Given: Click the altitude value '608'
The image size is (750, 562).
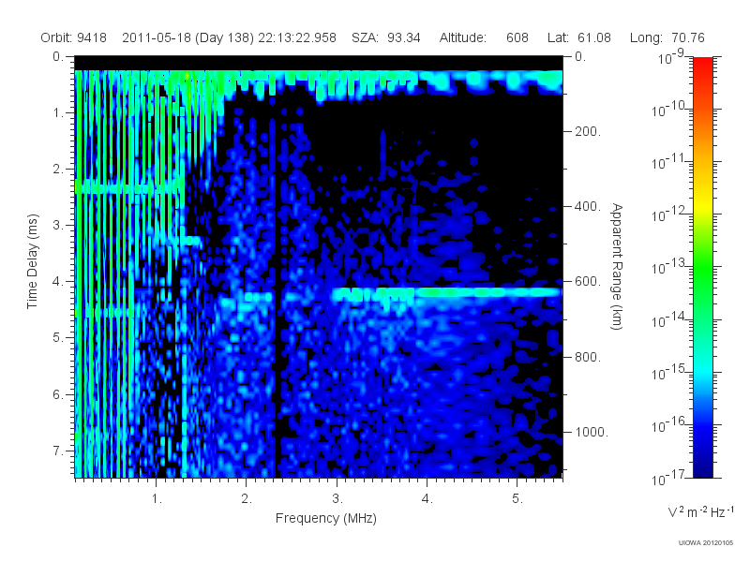Looking at the screenshot, I should [517, 37].
